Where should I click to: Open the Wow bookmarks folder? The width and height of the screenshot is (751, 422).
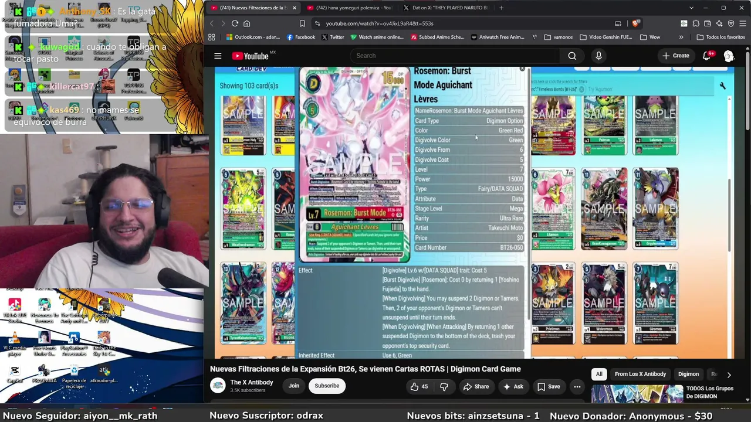tap(650, 37)
